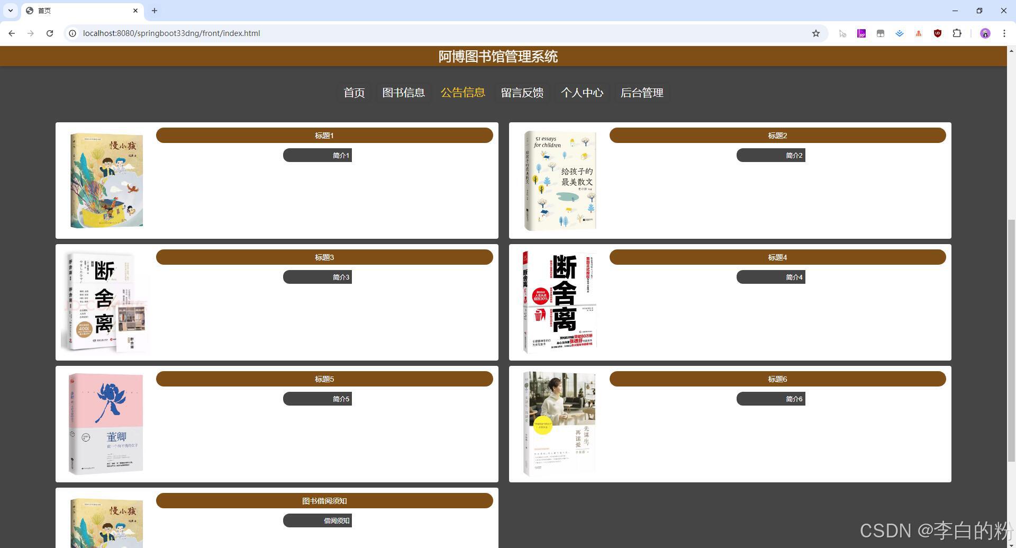Viewport: 1016px width, 548px height.
Task: Click the scrollbar up arrow
Action: tap(1011, 51)
